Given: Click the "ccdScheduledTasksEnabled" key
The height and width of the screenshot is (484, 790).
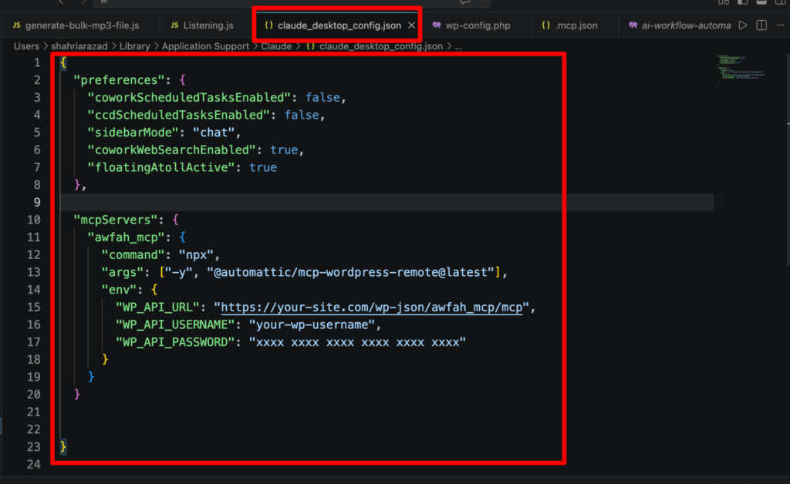Looking at the screenshot, I should pos(178,115).
